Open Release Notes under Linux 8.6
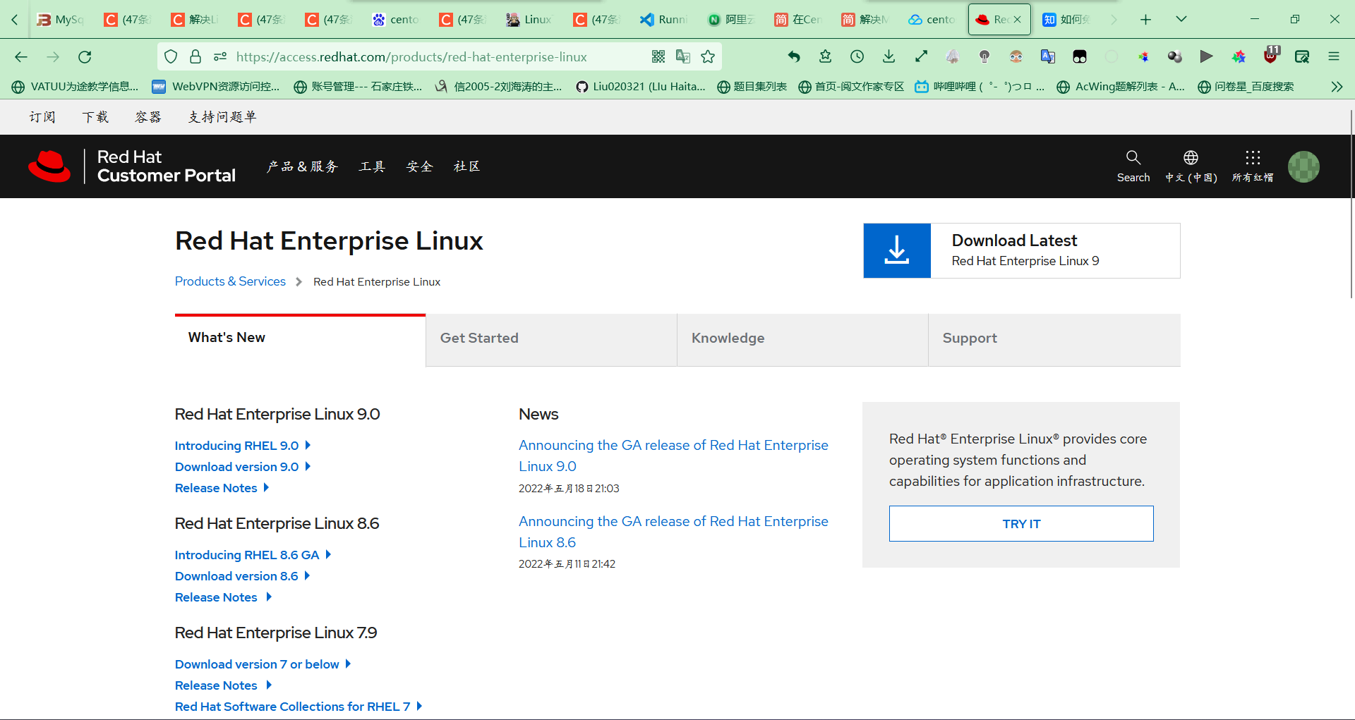The image size is (1355, 720). (x=223, y=597)
